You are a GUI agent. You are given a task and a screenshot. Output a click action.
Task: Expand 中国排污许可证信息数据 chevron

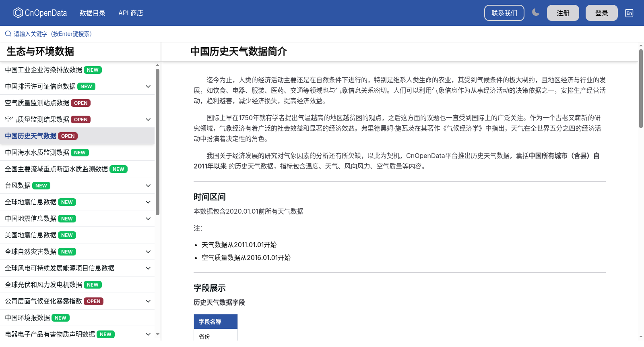(148, 86)
